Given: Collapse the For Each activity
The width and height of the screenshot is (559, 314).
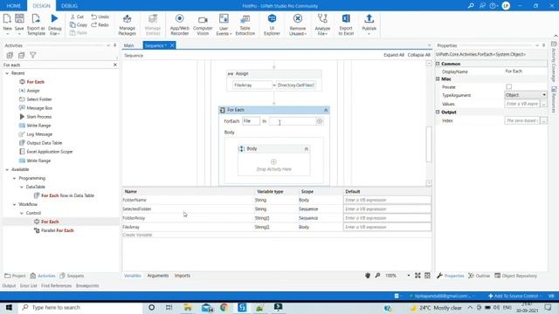Looking at the screenshot, I should tap(326, 110).
